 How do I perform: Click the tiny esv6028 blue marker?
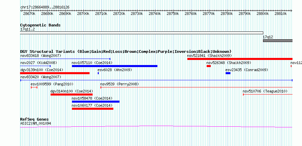pos(98,73)
